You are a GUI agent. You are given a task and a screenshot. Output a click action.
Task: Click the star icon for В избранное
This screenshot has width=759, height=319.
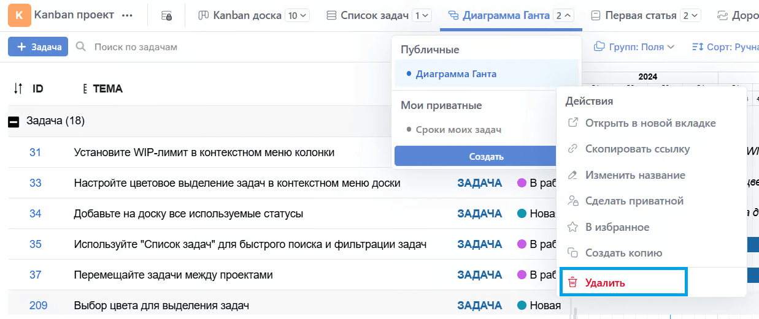(572, 227)
